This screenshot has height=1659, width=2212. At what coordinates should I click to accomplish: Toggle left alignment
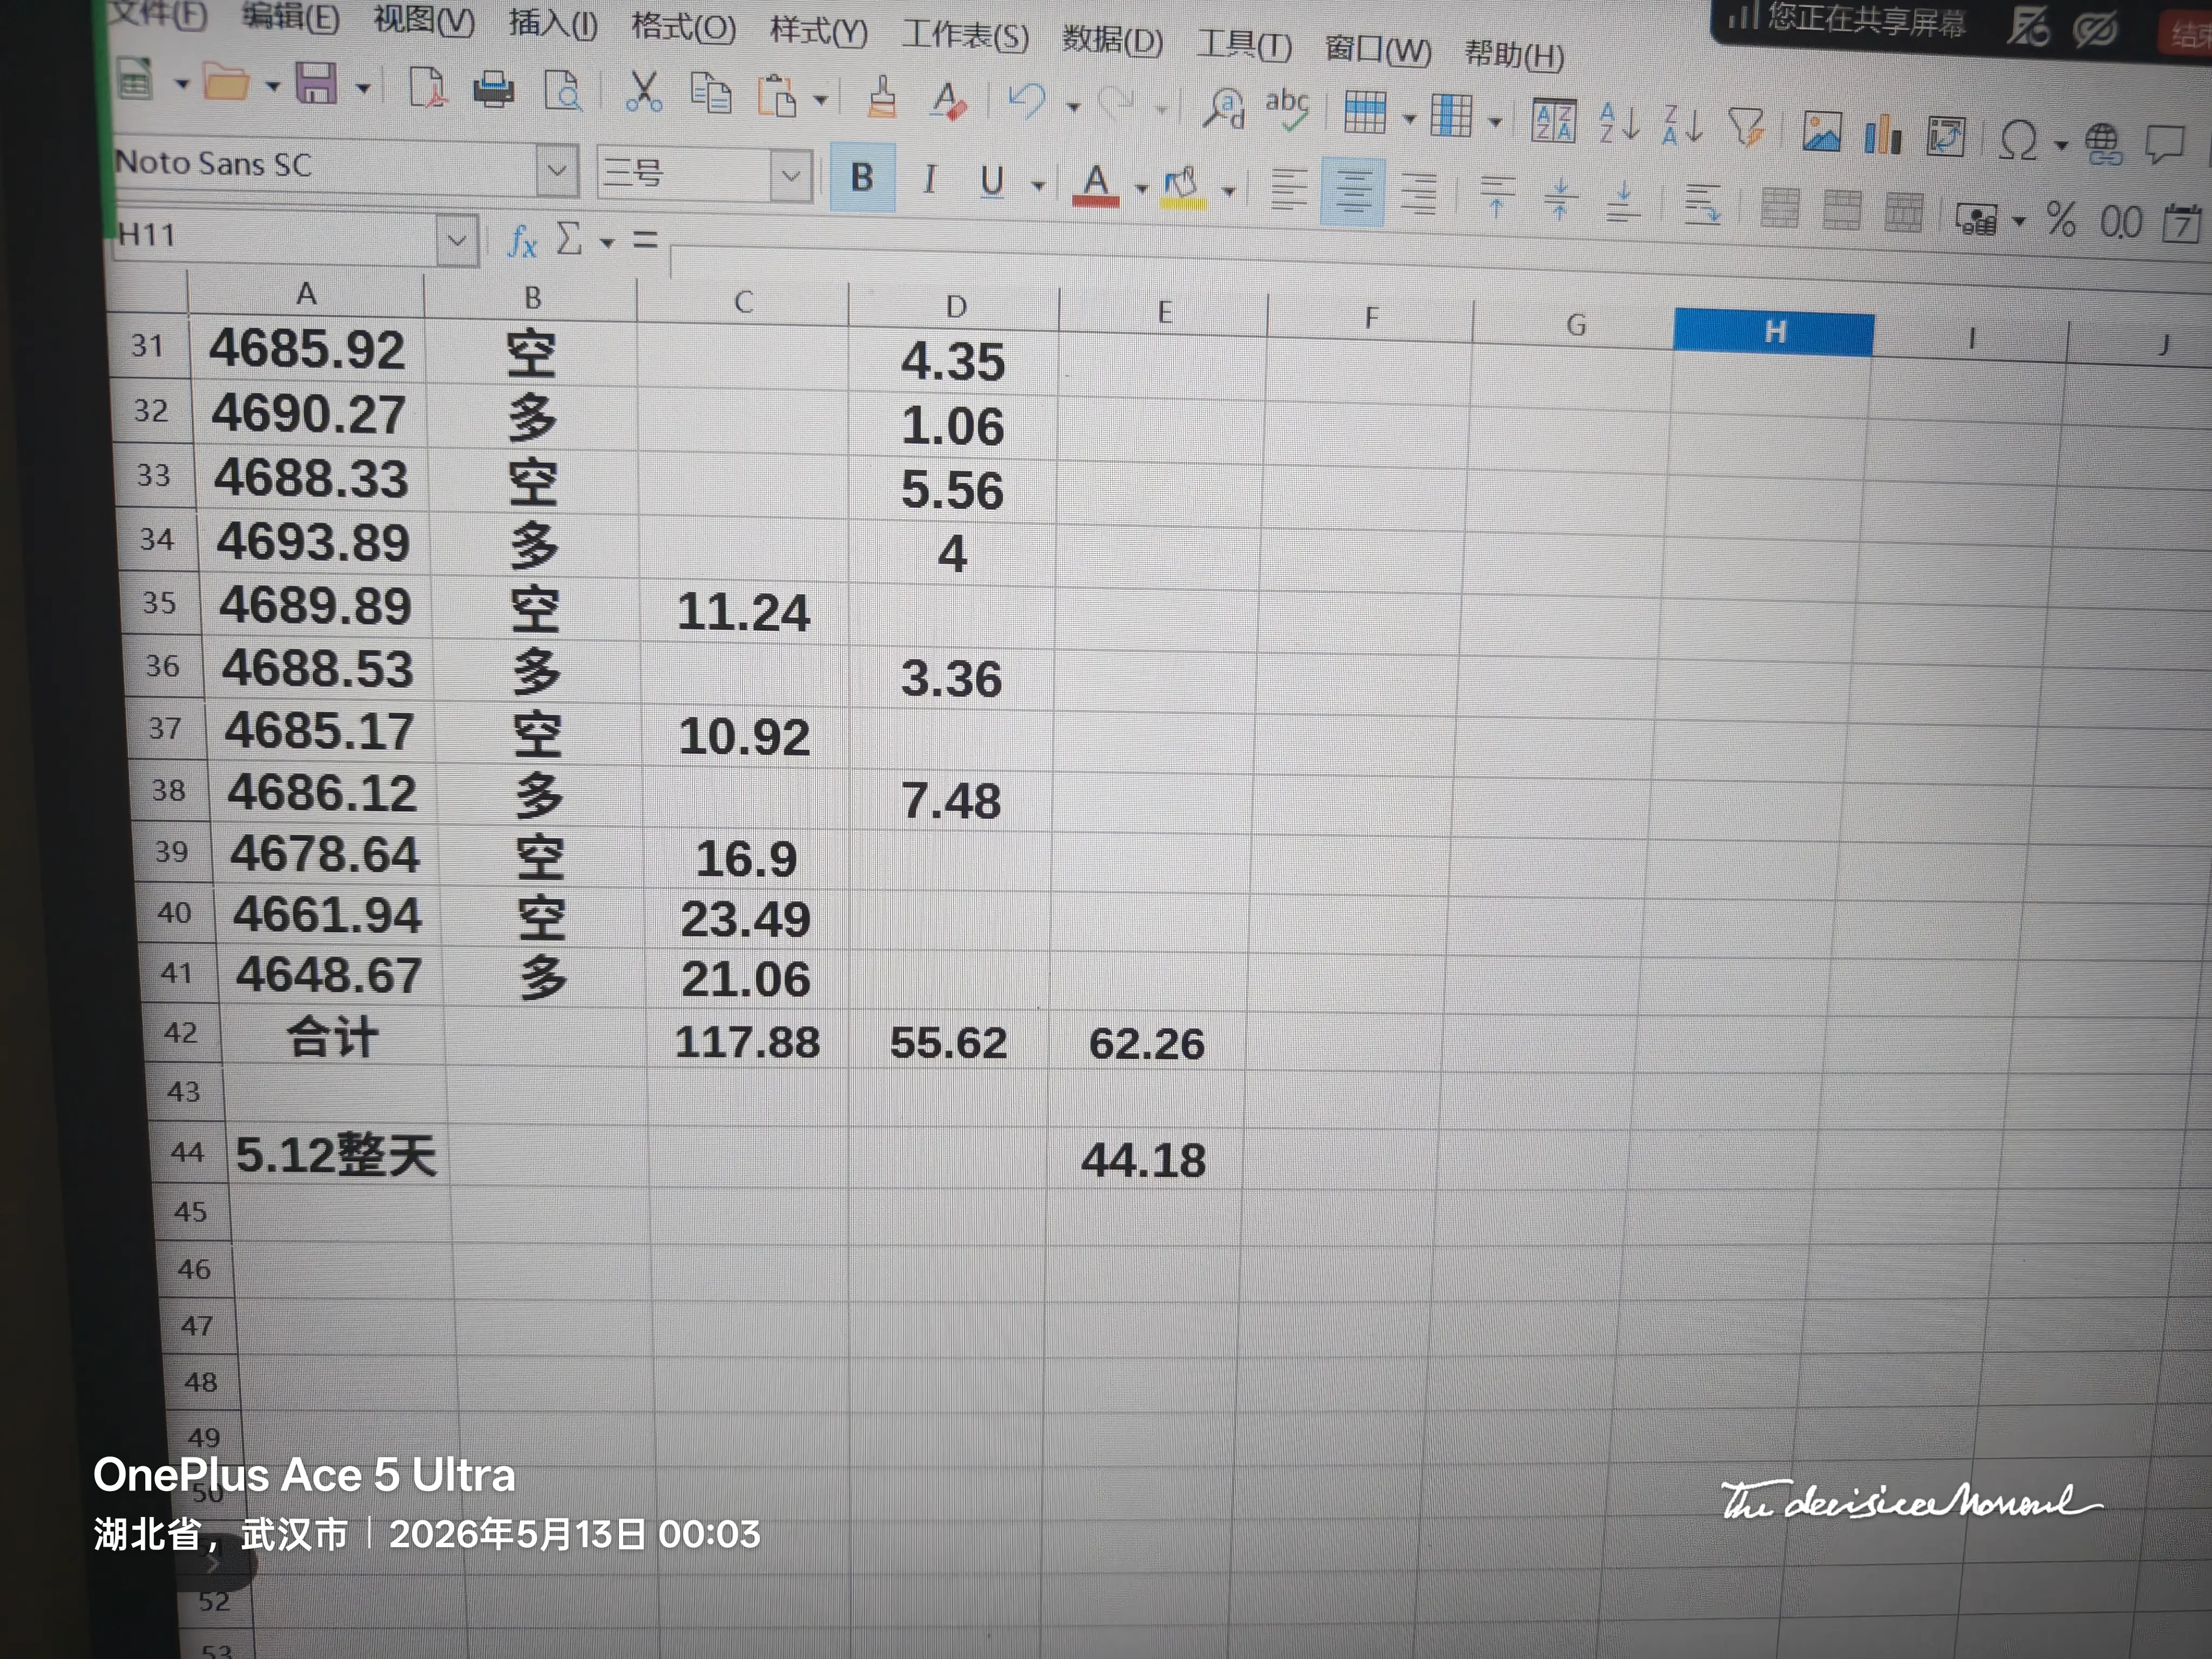(1289, 189)
